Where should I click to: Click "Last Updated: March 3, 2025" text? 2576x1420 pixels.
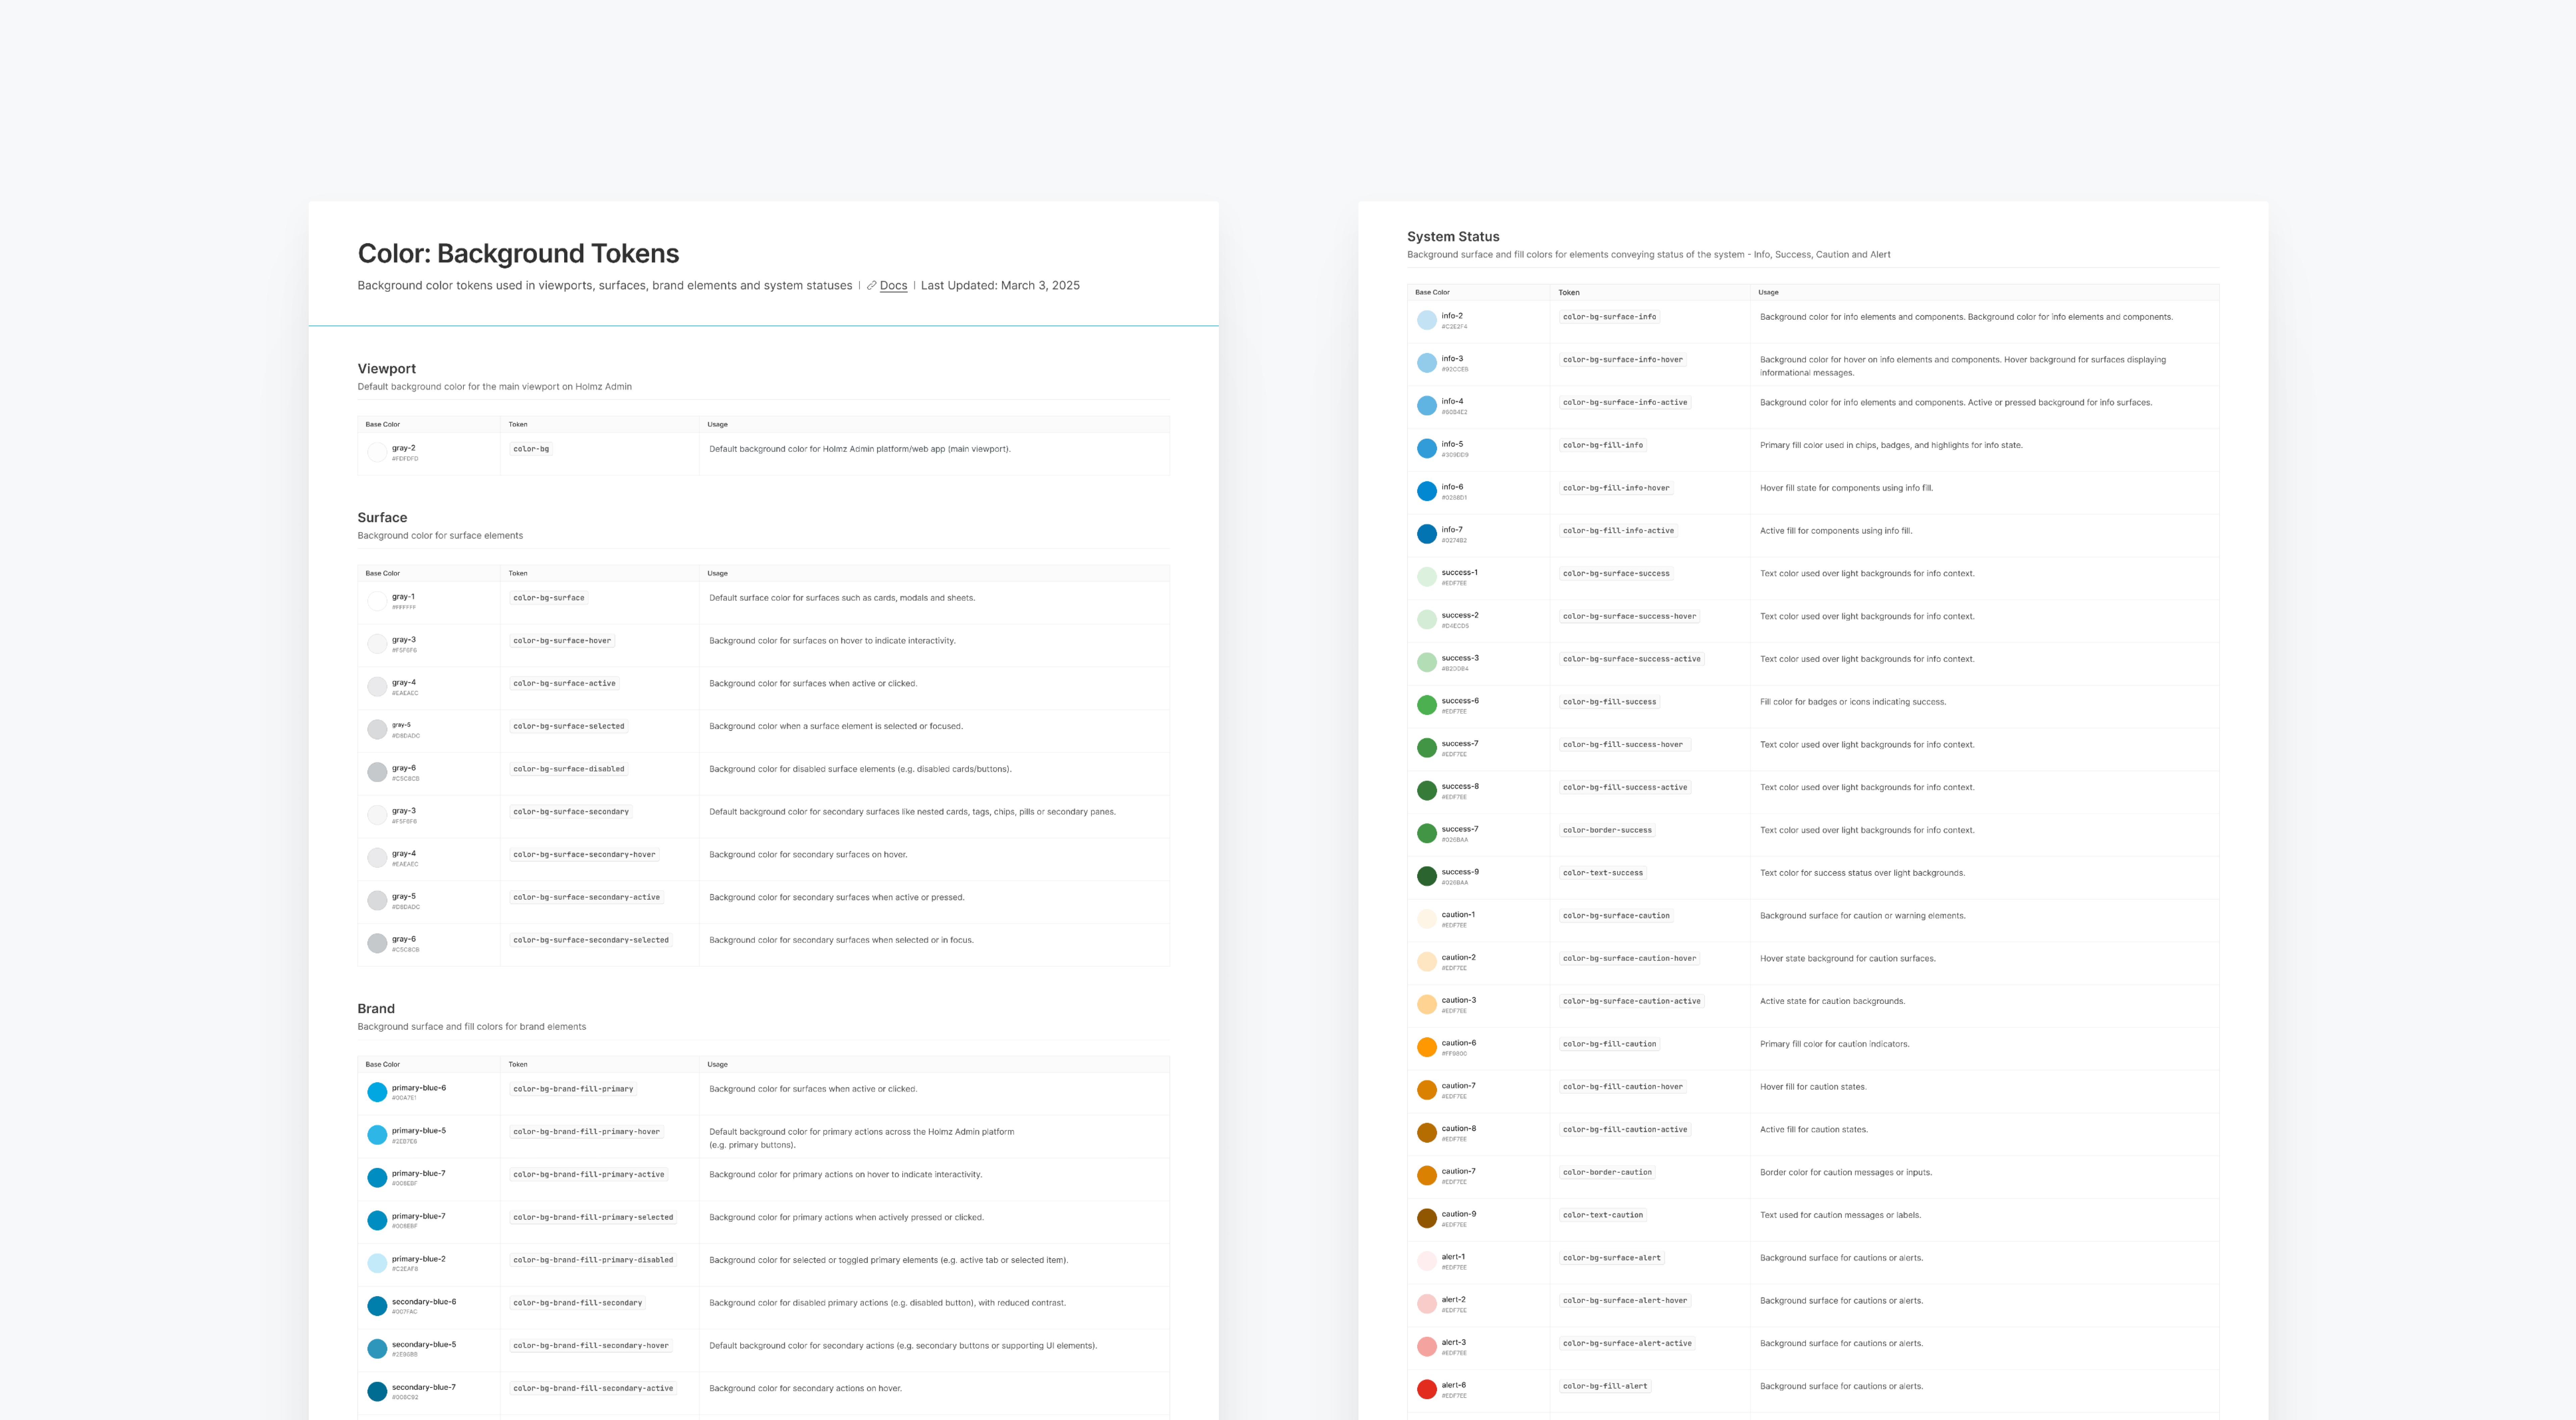click(1000, 286)
